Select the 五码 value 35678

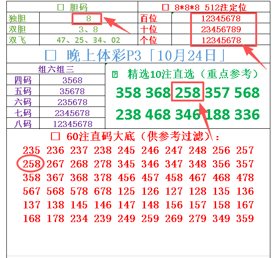point(72,91)
